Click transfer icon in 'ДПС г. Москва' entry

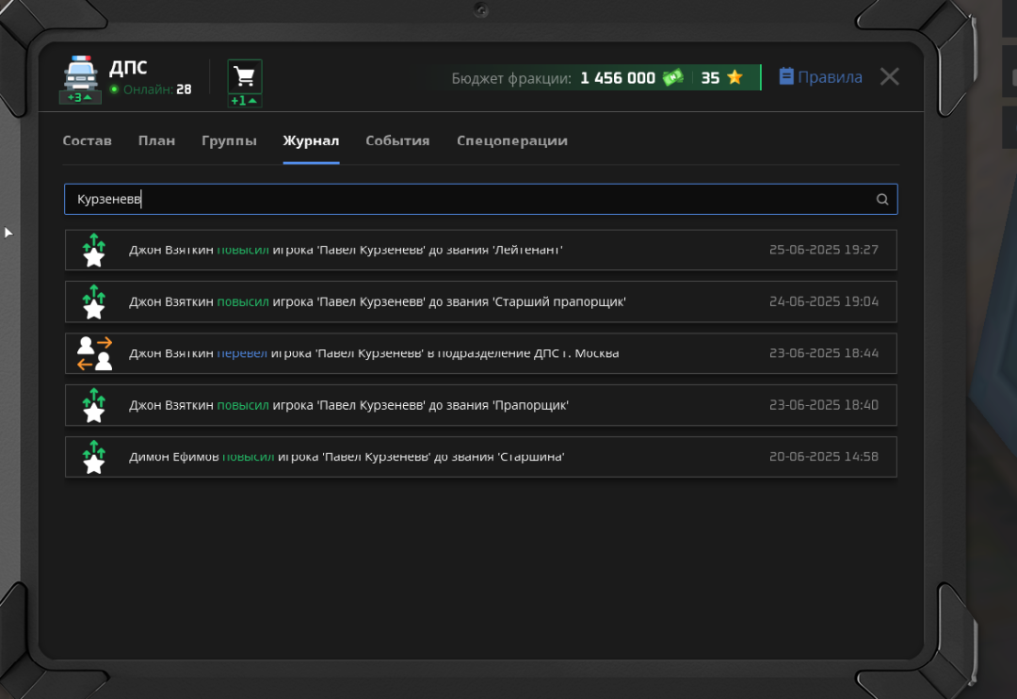click(x=94, y=353)
